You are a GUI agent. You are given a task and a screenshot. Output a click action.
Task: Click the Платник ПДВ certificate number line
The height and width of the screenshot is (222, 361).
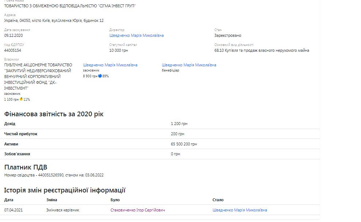click(x=54, y=175)
